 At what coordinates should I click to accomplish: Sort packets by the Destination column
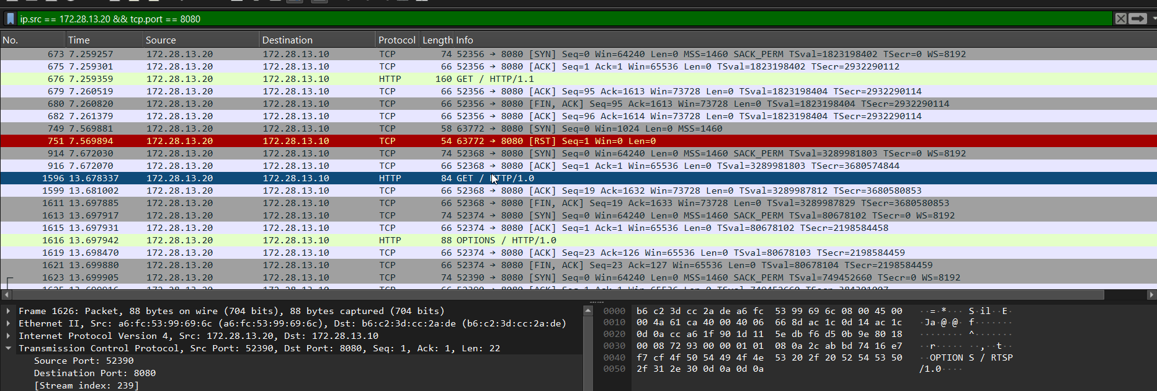pyautogui.click(x=317, y=40)
